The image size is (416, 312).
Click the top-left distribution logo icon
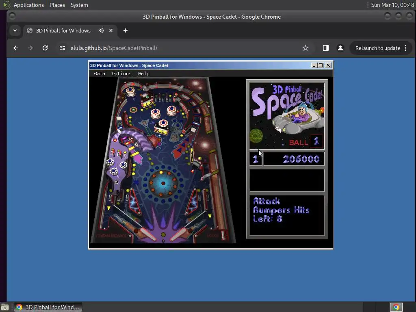coord(6,5)
